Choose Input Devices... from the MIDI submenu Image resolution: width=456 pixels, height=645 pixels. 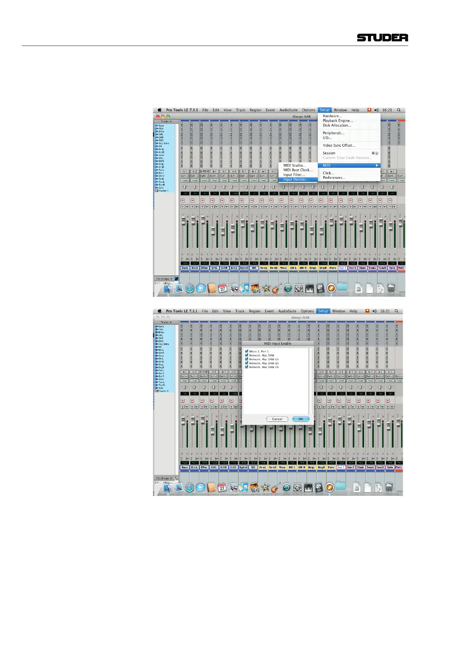(x=297, y=179)
